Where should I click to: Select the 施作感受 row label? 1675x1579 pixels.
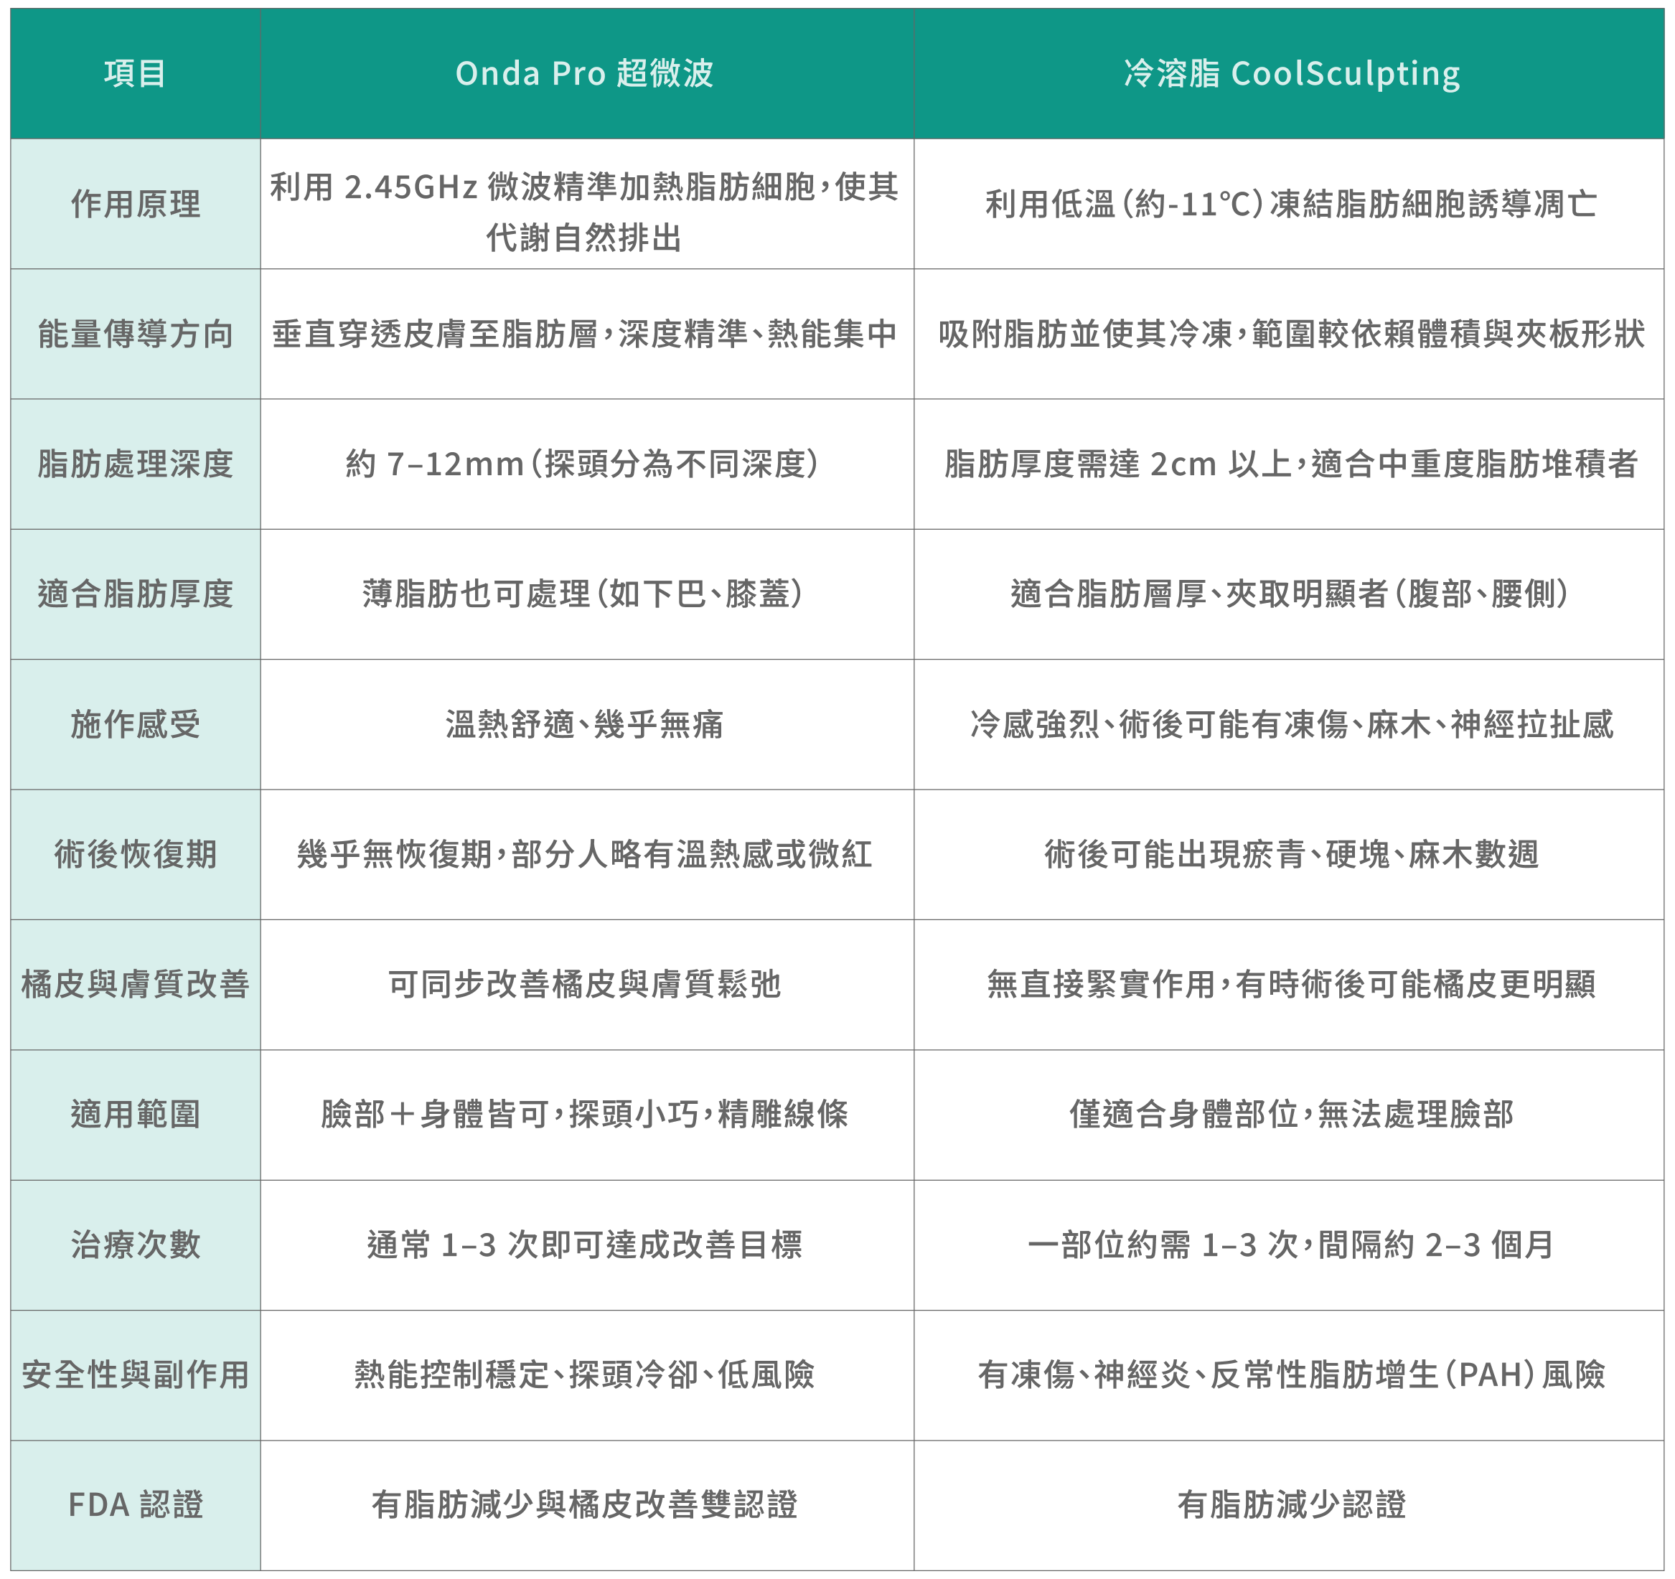point(135,723)
